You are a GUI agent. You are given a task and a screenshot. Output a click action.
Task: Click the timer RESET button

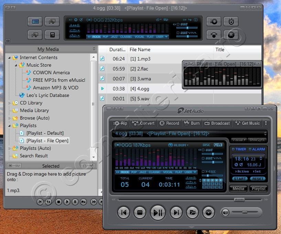tap(258, 179)
